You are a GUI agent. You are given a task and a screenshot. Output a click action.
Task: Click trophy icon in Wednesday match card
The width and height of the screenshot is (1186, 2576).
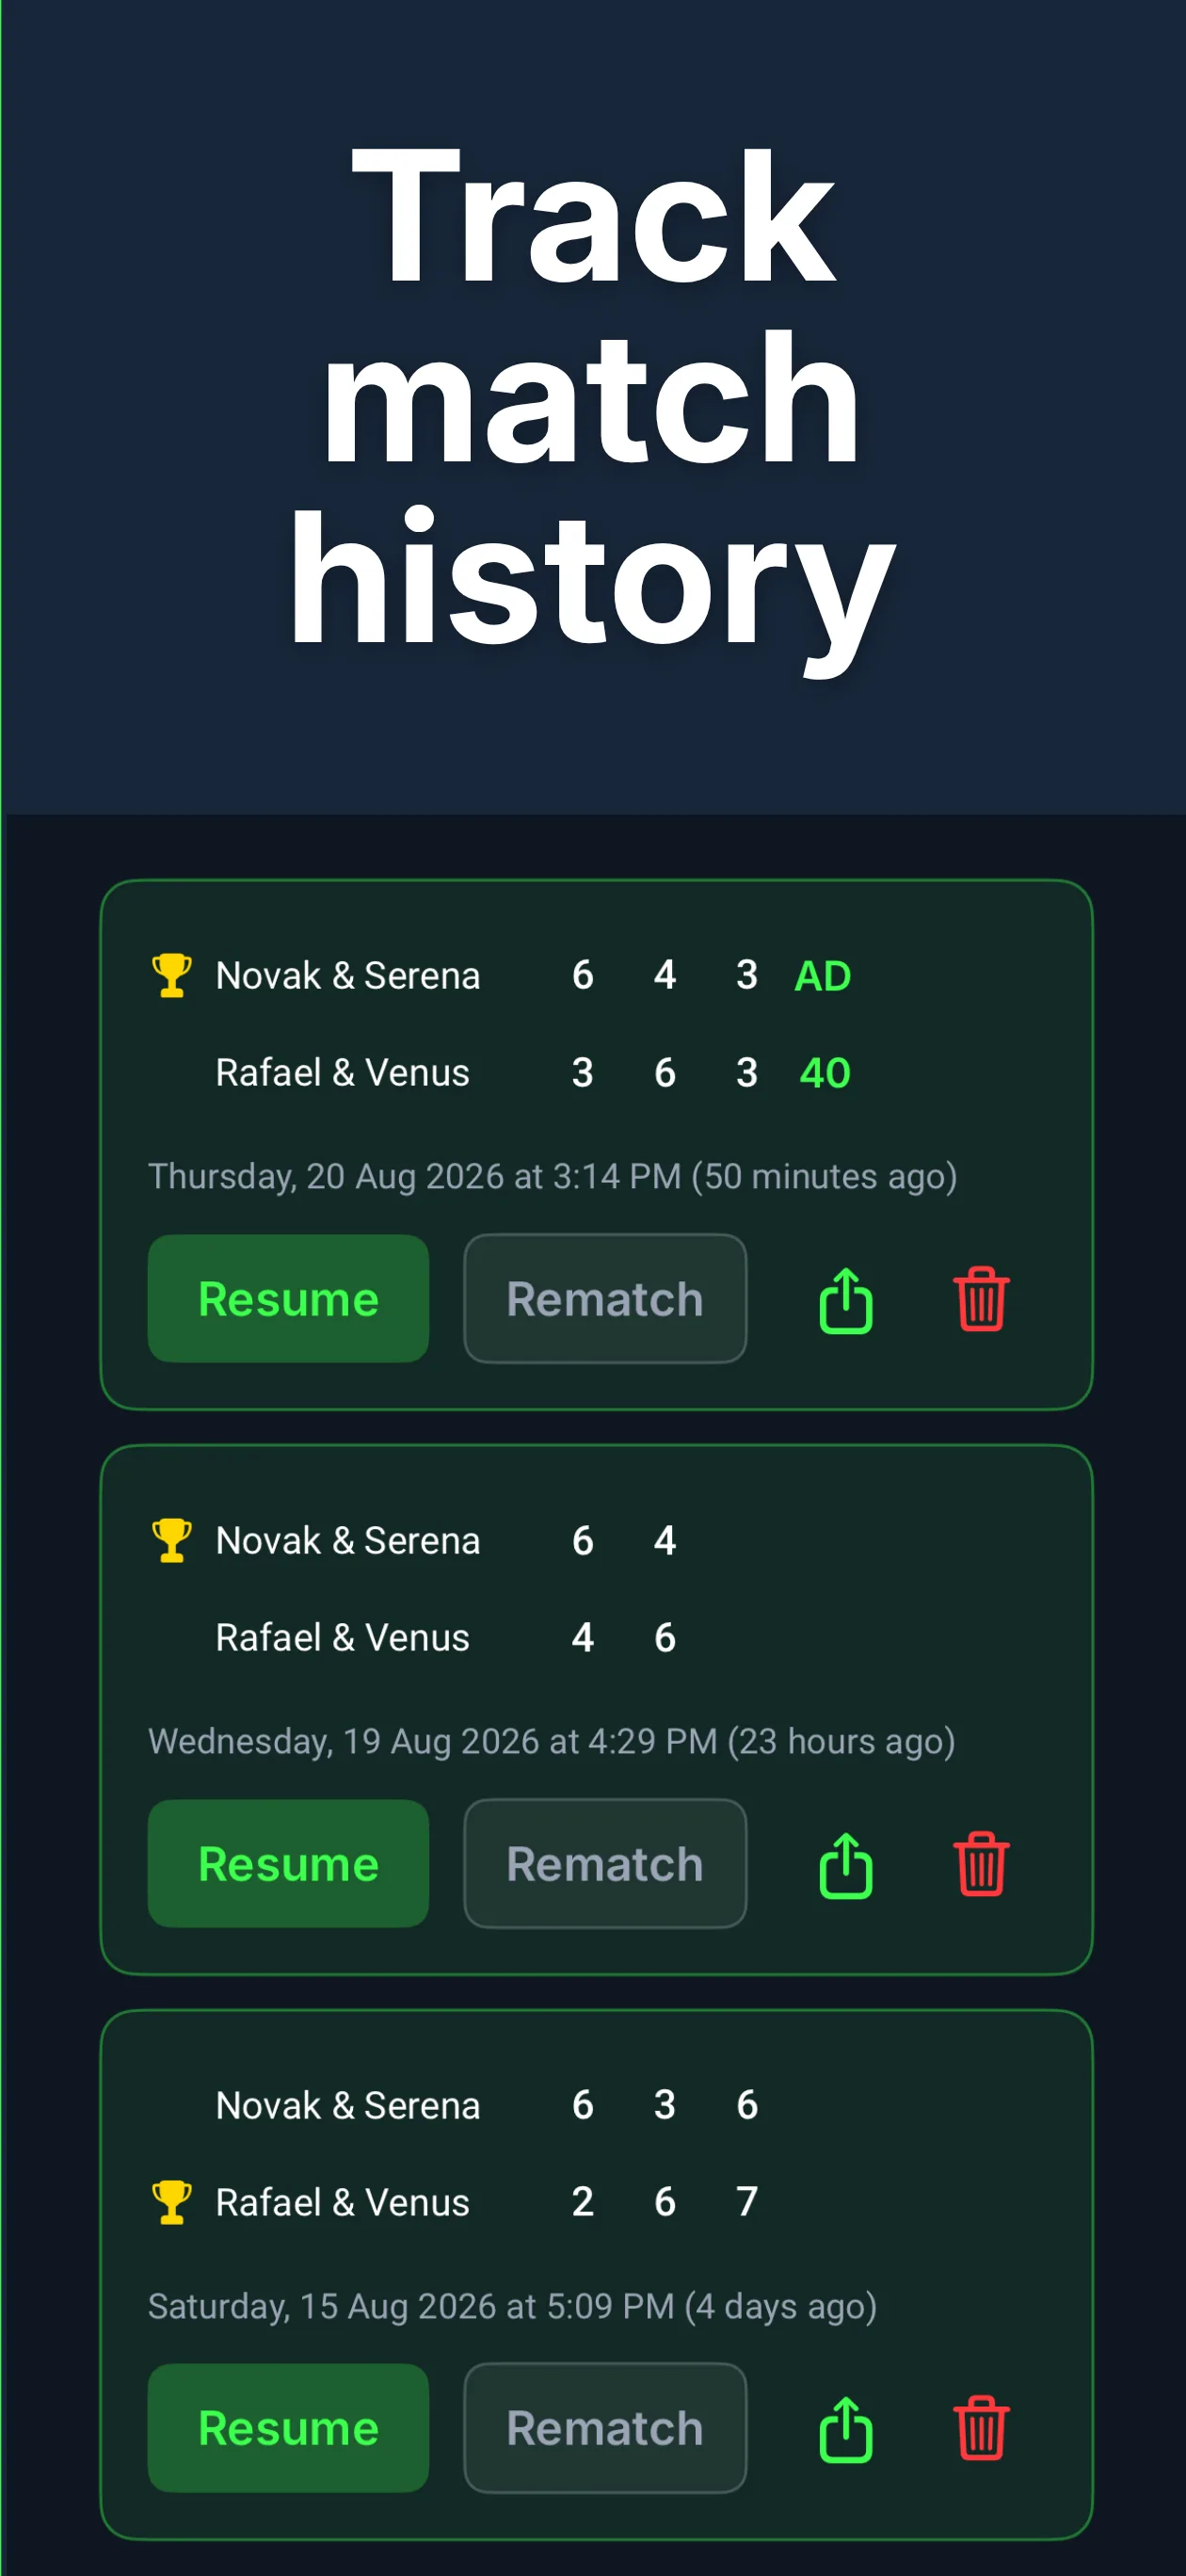tap(171, 1540)
